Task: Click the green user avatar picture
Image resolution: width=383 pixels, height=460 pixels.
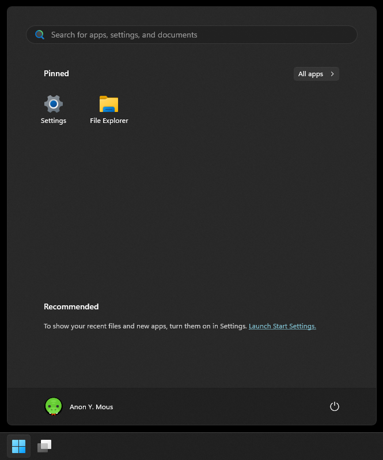Action: tap(54, 406)
